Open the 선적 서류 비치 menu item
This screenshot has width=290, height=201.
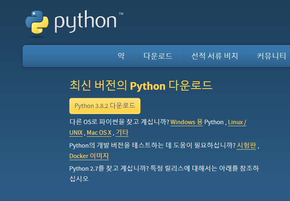click(215, 56)
